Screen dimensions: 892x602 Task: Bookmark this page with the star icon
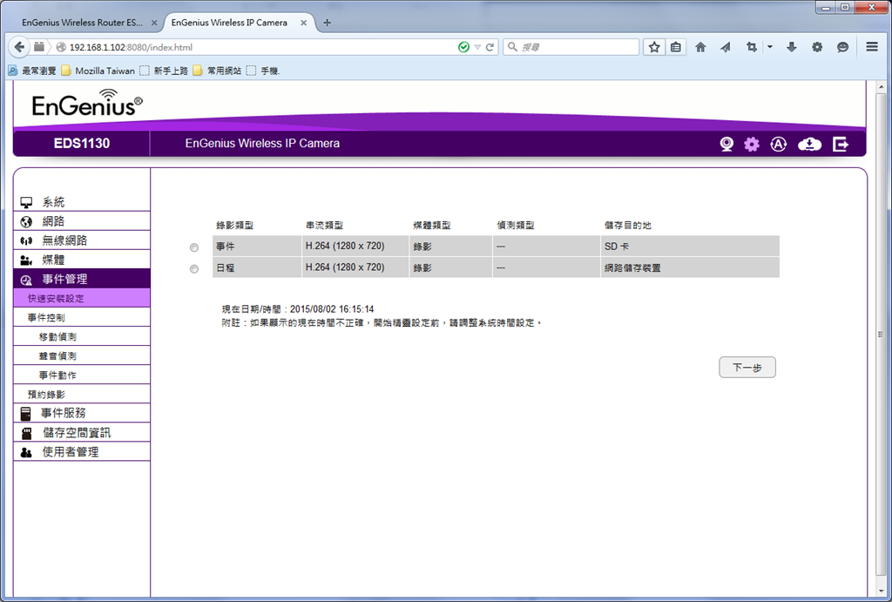[654, 47]
